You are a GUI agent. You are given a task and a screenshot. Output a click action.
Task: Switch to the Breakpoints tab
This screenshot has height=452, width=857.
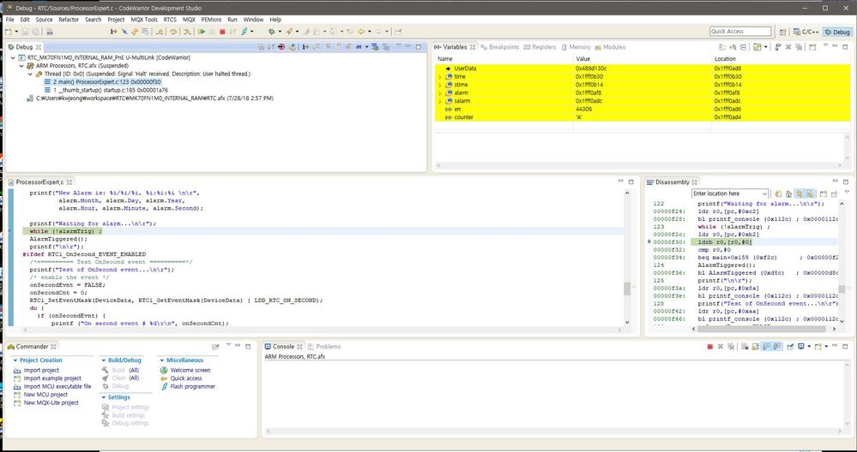tap(499, 47)
